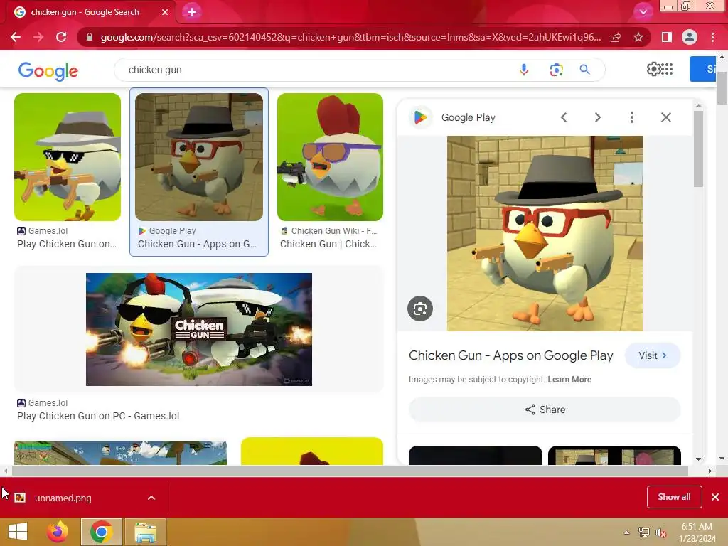Click the horizontal page scrollbar
This screenshot has height=546, width=728.
[x=350, y=471]
